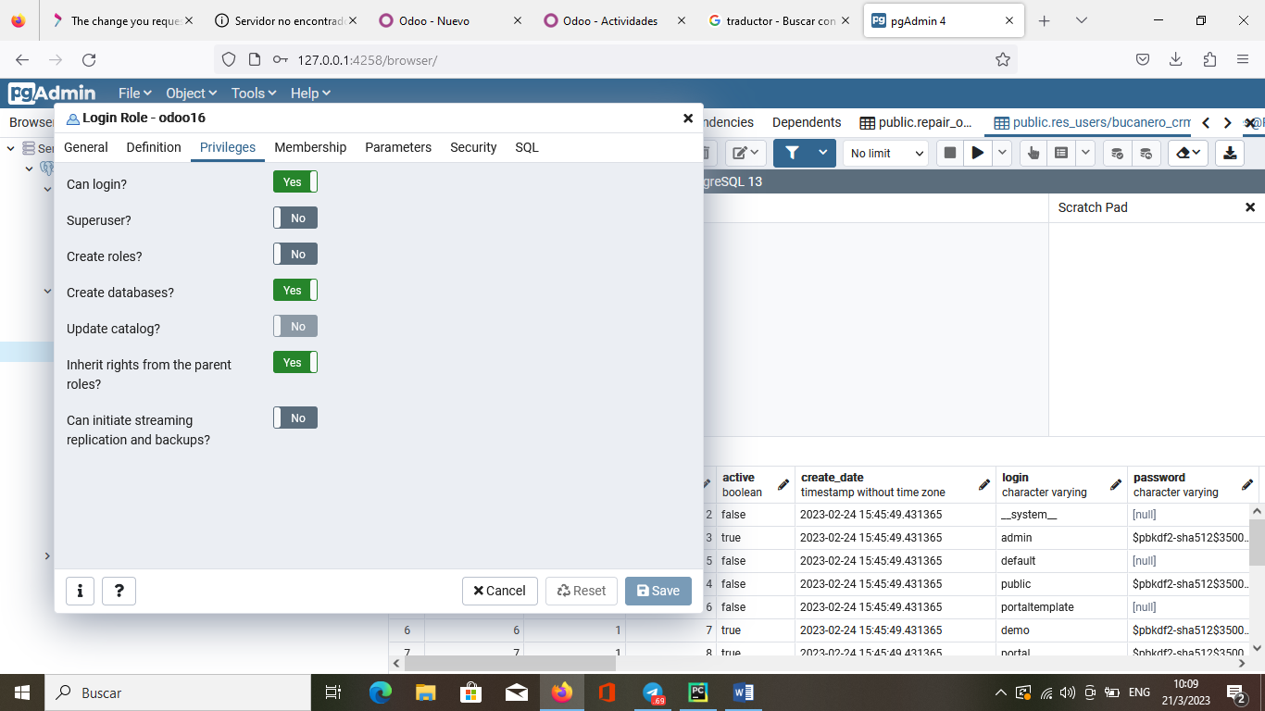
Task: Open the Membership tab
Action: click(310, 147)
